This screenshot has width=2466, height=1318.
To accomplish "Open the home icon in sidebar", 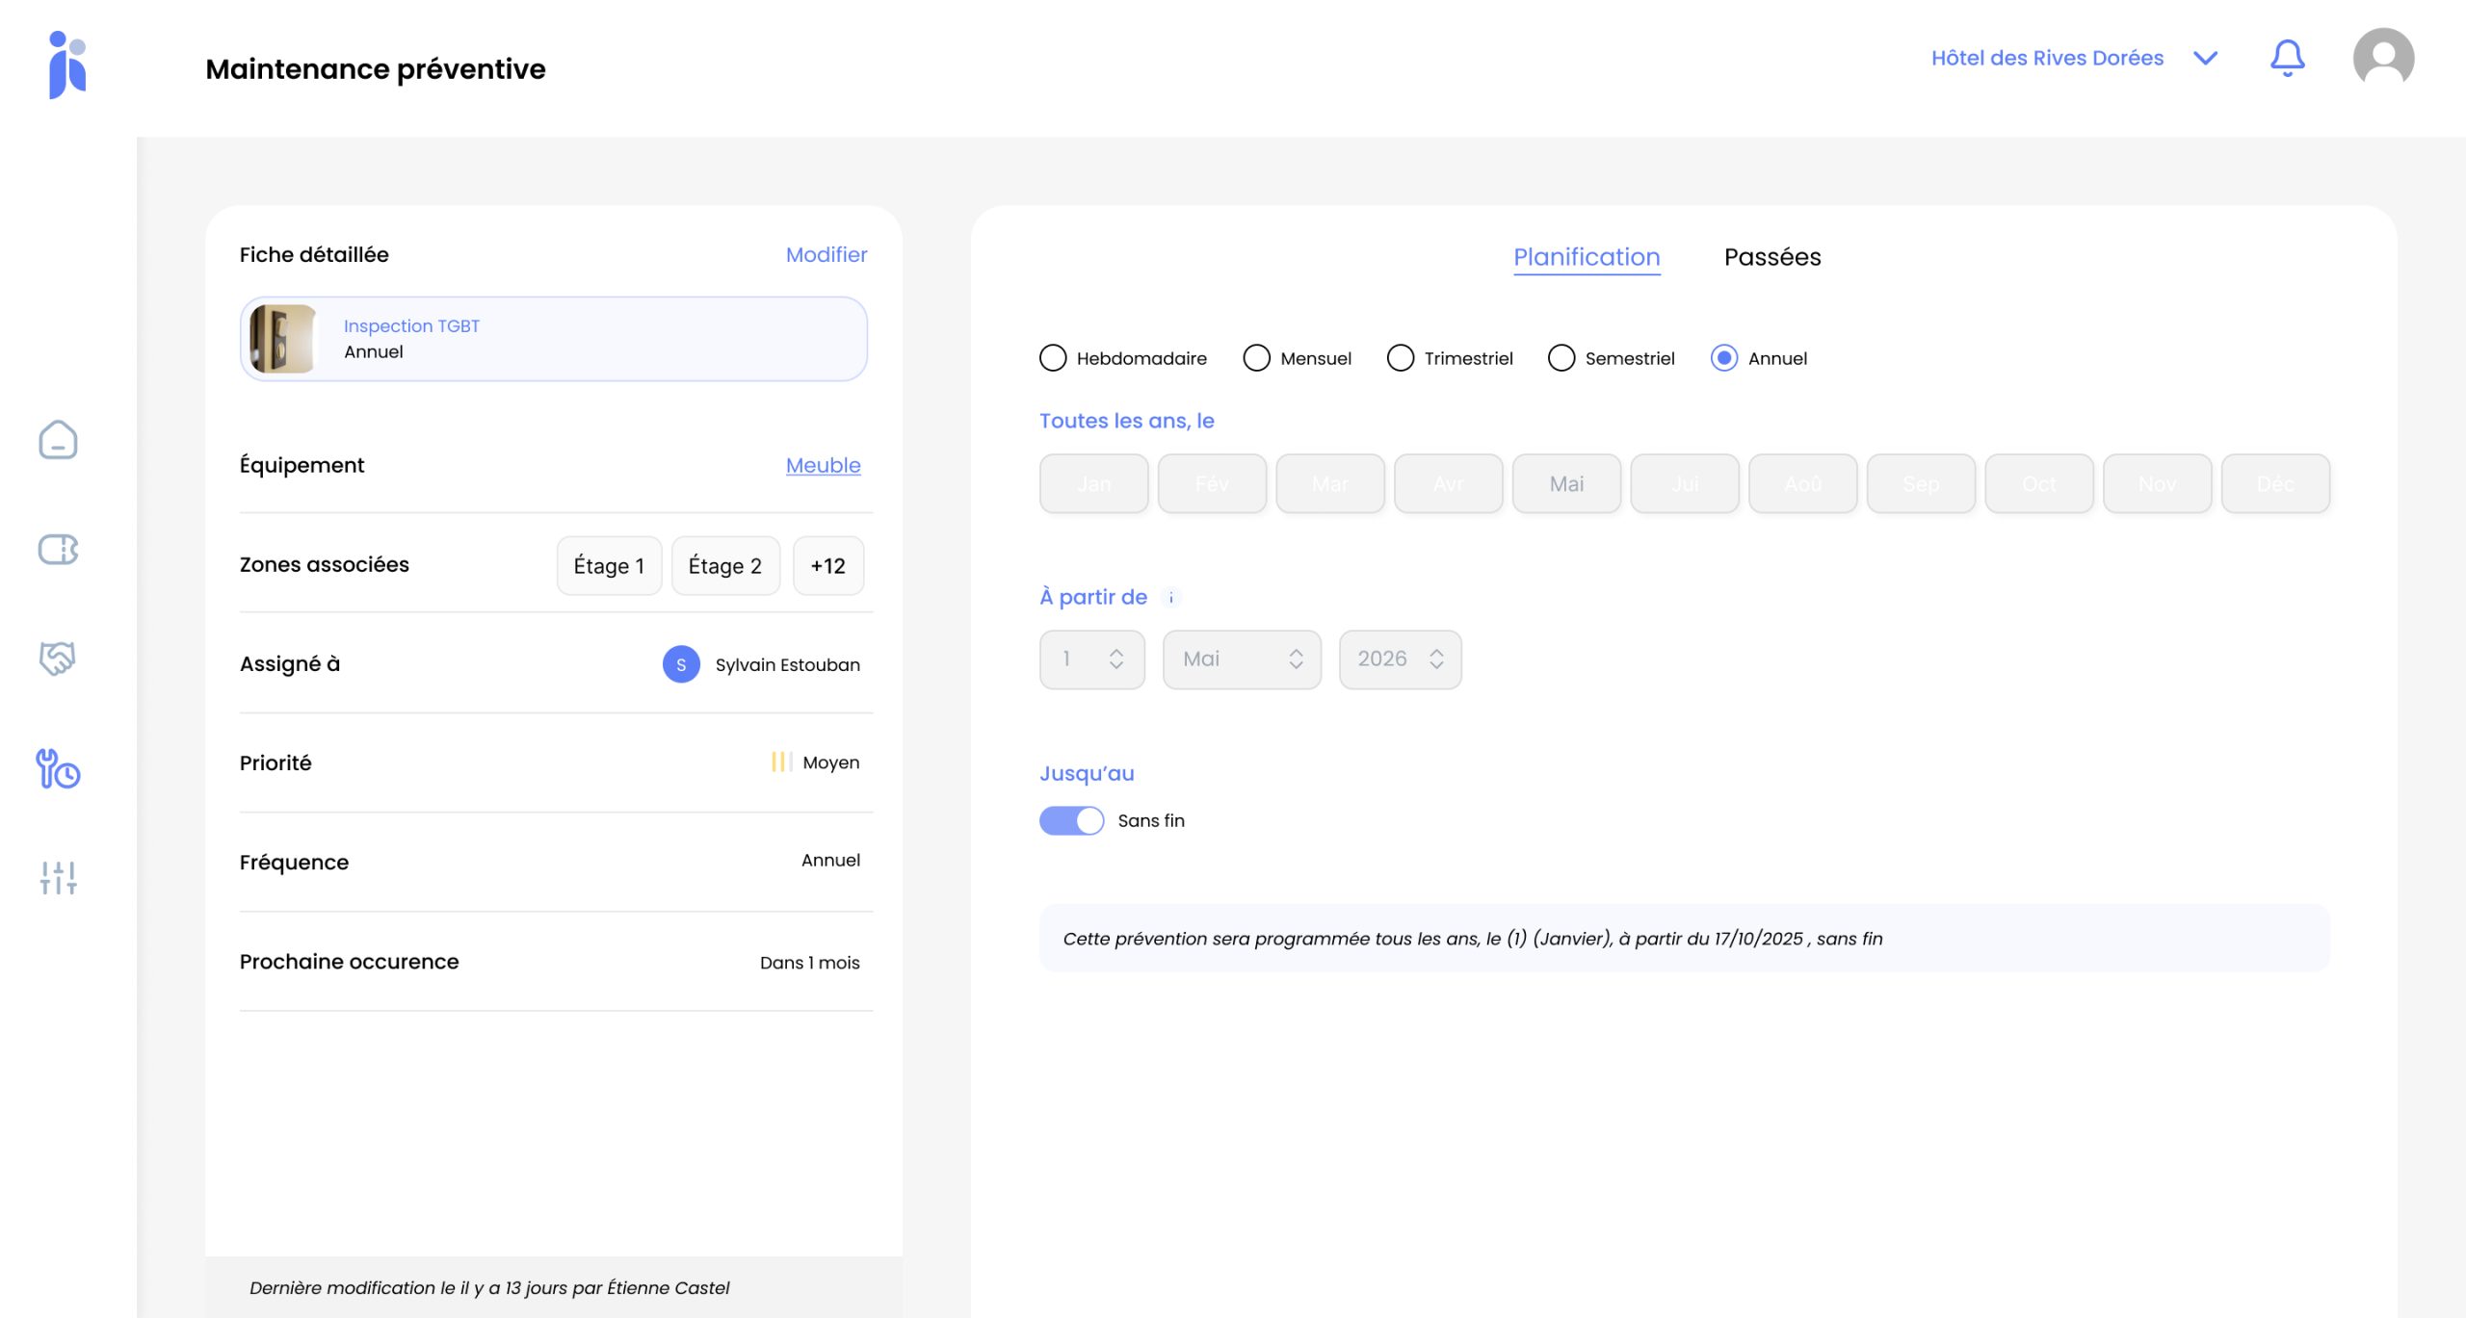I will tap(58, 440).
